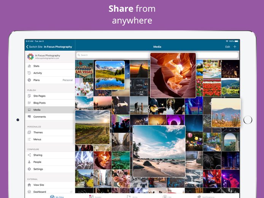Select the performer in red light thumbnail
The height and width of the screenshot is (198, 264).
coord(230,179)
